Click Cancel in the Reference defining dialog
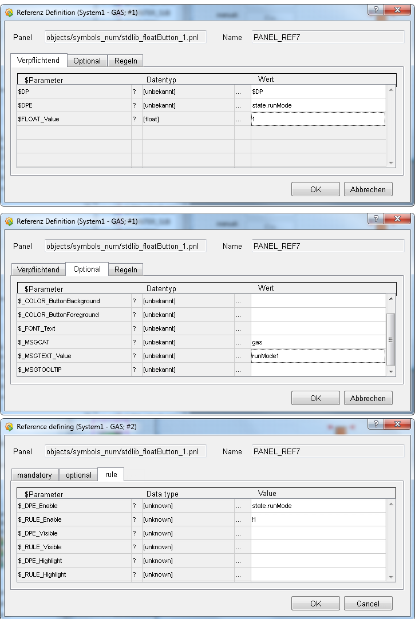This screenshot has width=415, height=619. pos(368,603)
